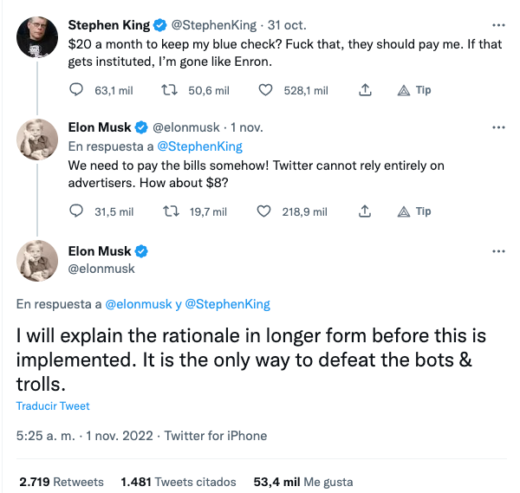The width and height of the screenshot is (520, 493).
Task: Reply to Elon Musk's $8 tweet
Action: tap(76, 211)
